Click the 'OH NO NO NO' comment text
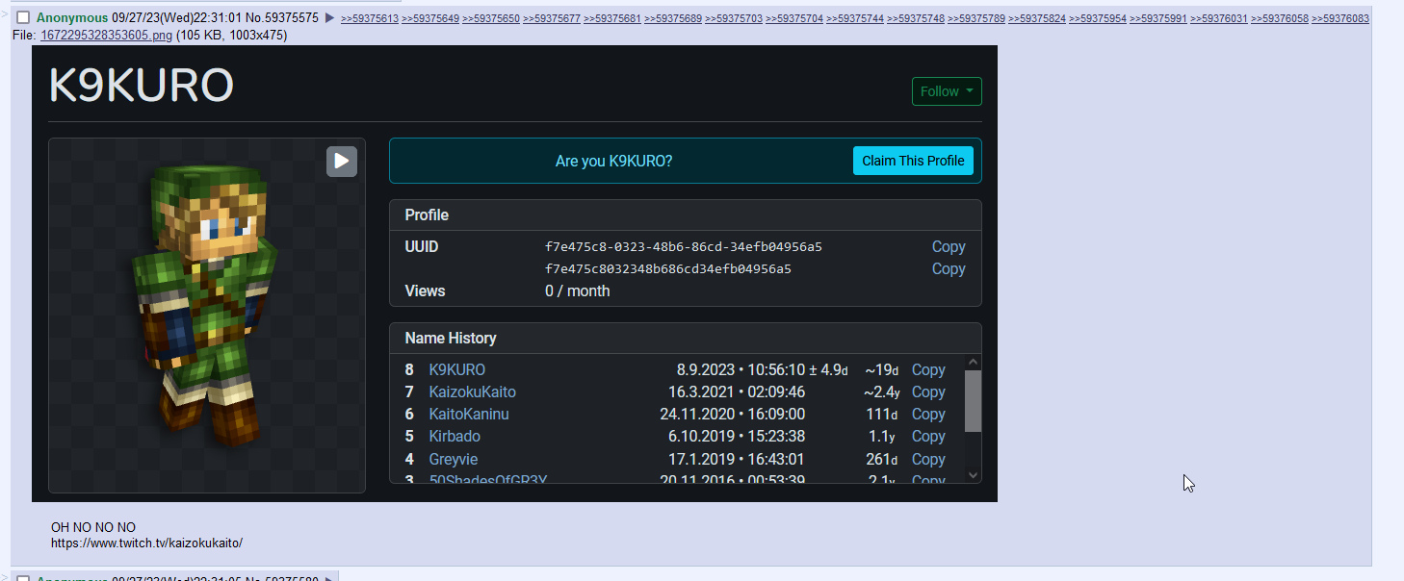 93,528
